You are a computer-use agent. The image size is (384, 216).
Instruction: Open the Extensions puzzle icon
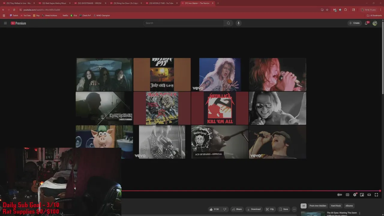tap(346, 10)
